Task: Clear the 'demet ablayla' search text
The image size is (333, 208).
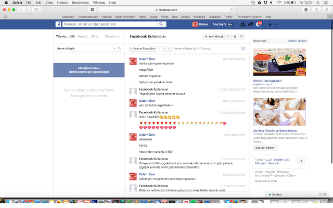Action: point(114,48)
